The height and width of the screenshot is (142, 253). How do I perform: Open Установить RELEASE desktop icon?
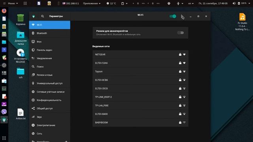[x=21, y=56]
